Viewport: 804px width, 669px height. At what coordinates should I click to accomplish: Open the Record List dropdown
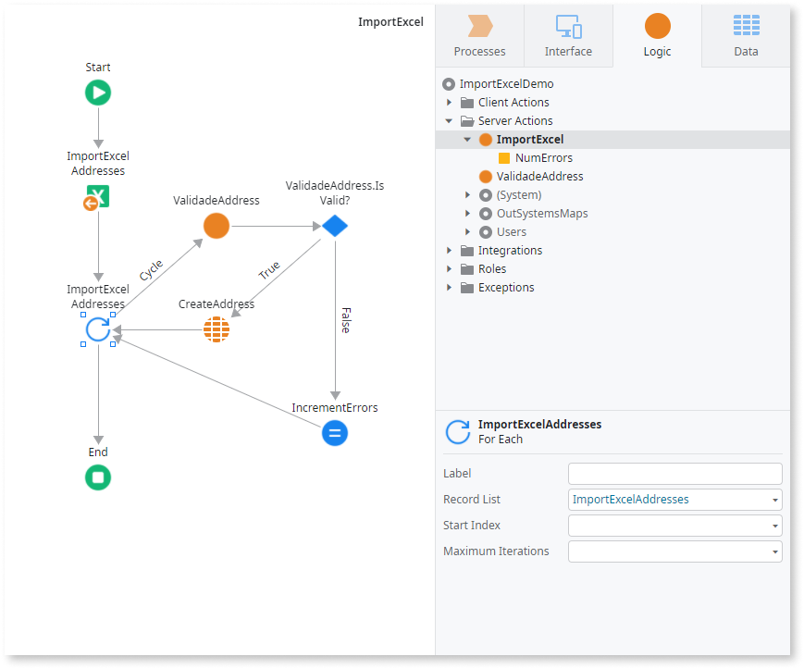(773, 500)
